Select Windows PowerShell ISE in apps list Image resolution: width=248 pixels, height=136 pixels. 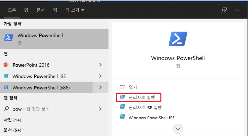pyautogui.click(x=46, y=76)
